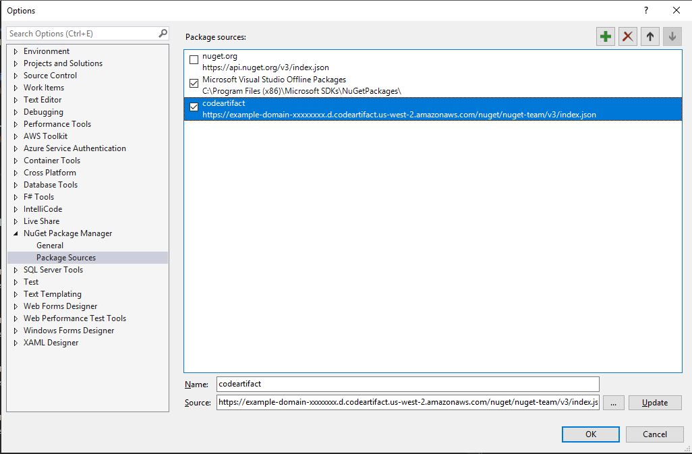Expand the AWS Toolkit node

[16, 136]
